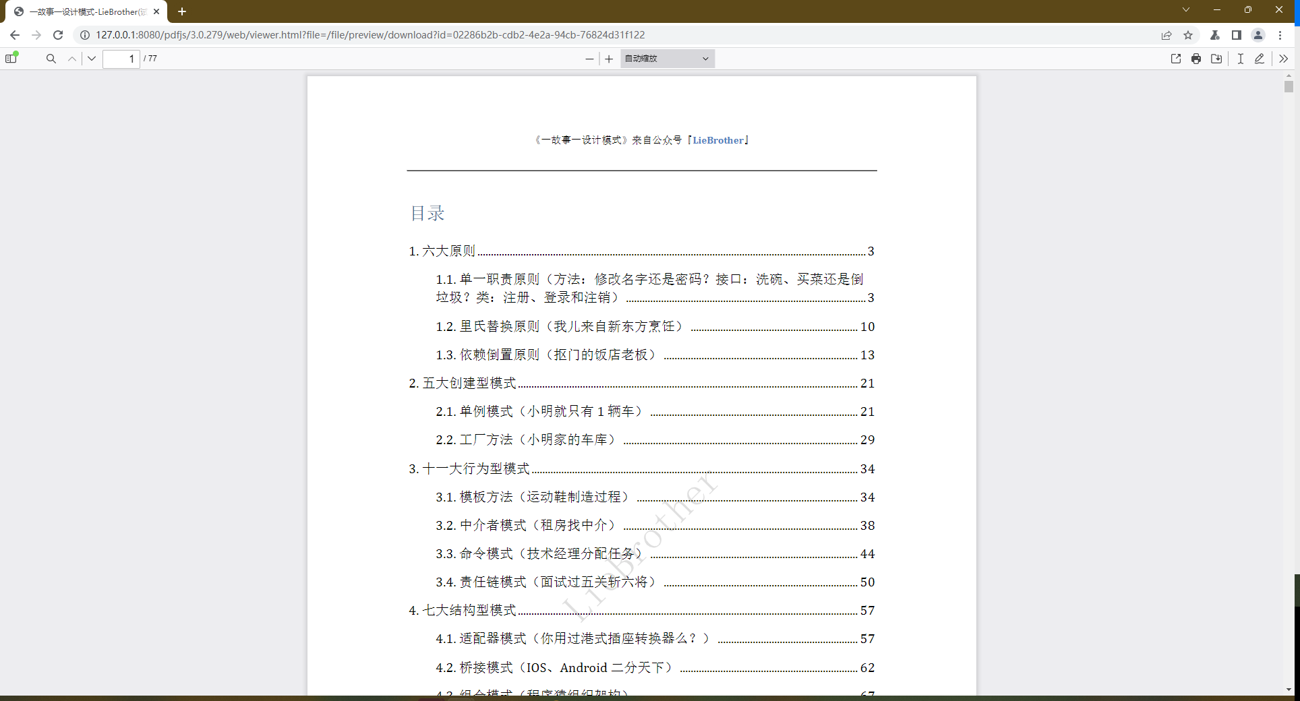The width and height of the screenshot is (1300, 701).
Task: Open the Chrome extensions or labs icon
Action: pyautogui.click(x=1215, y=35)
